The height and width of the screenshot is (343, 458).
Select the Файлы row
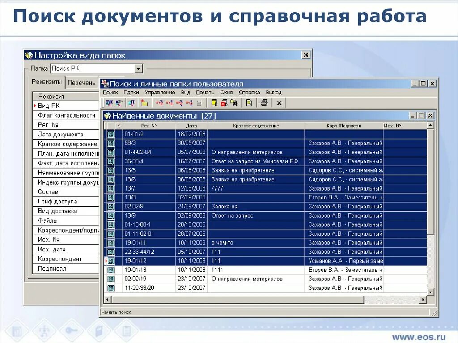[x=66, y=220]
